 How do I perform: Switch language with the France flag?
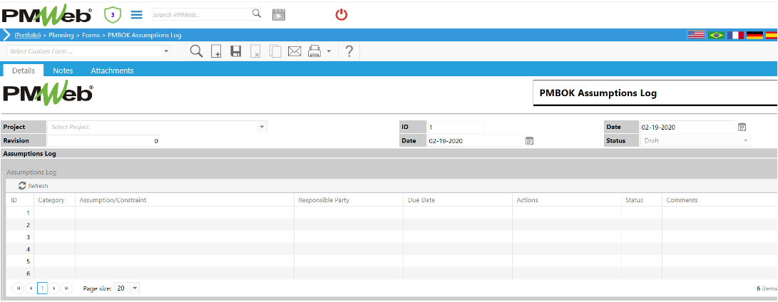coord(735,35)
